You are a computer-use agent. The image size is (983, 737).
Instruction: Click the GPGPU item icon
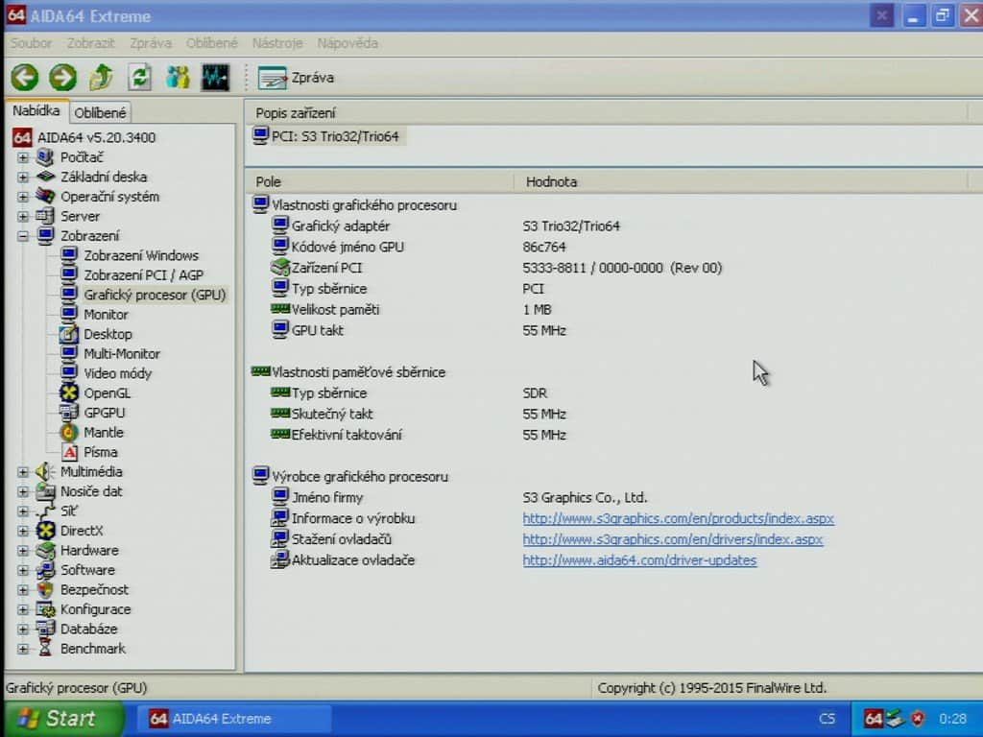[x=69, y=413]
